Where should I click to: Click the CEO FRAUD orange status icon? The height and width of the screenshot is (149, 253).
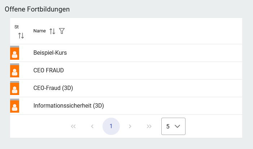click(x=14, y=71)
